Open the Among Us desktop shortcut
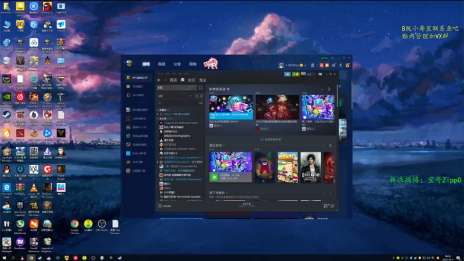This screenshot has height=261, width=464. pyautogui.click(x=48, y=8)
